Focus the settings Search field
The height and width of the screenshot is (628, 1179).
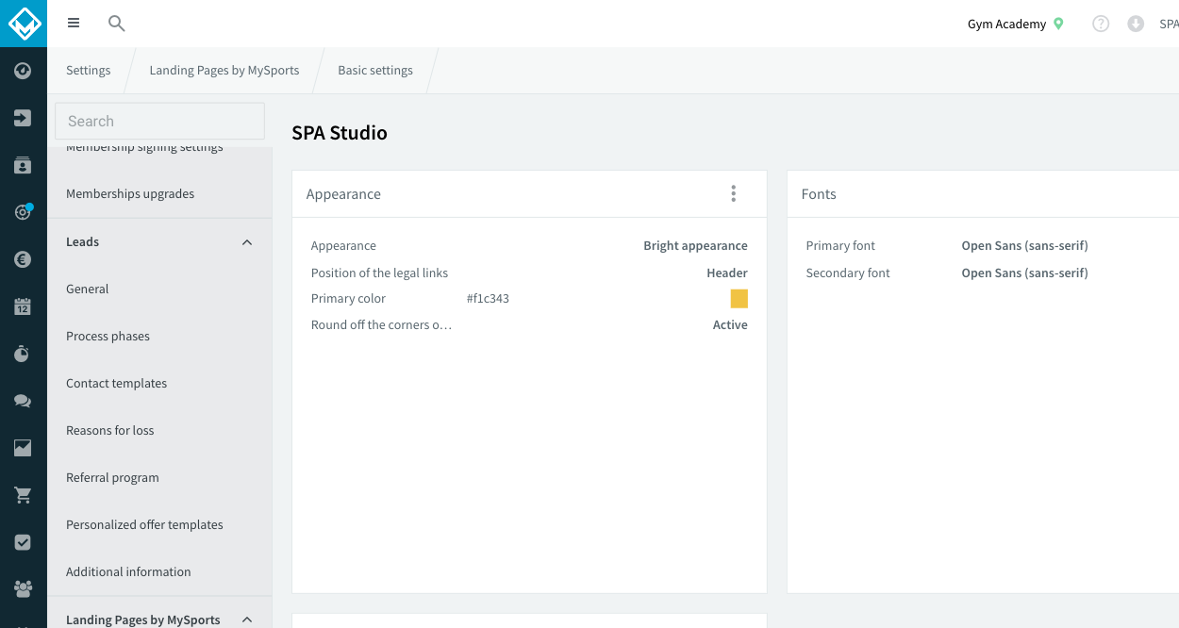coord(159,121)
